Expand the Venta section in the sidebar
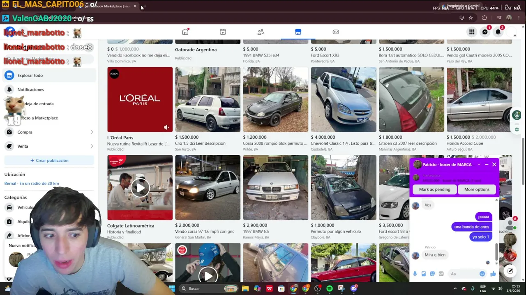Screen dimensions: 526x295 [x=49, y=146]
